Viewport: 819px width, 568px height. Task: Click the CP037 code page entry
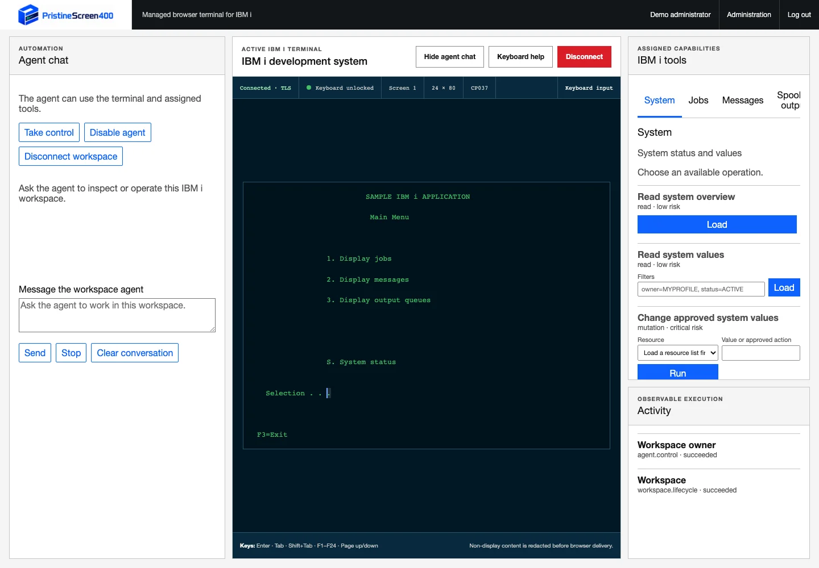[x=479, y=88]
